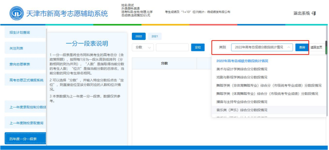Choose 2022年高考总成绩分数段统计情况 option

[269, 61]
